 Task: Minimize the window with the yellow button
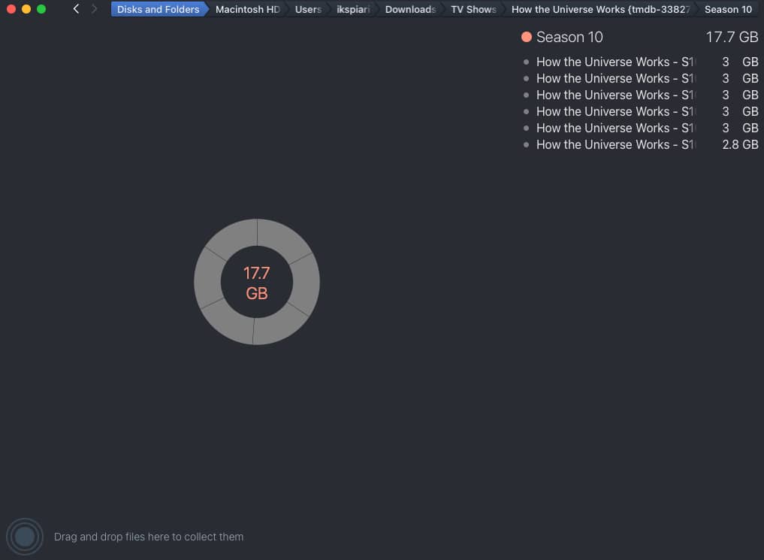tap(26, 9)
